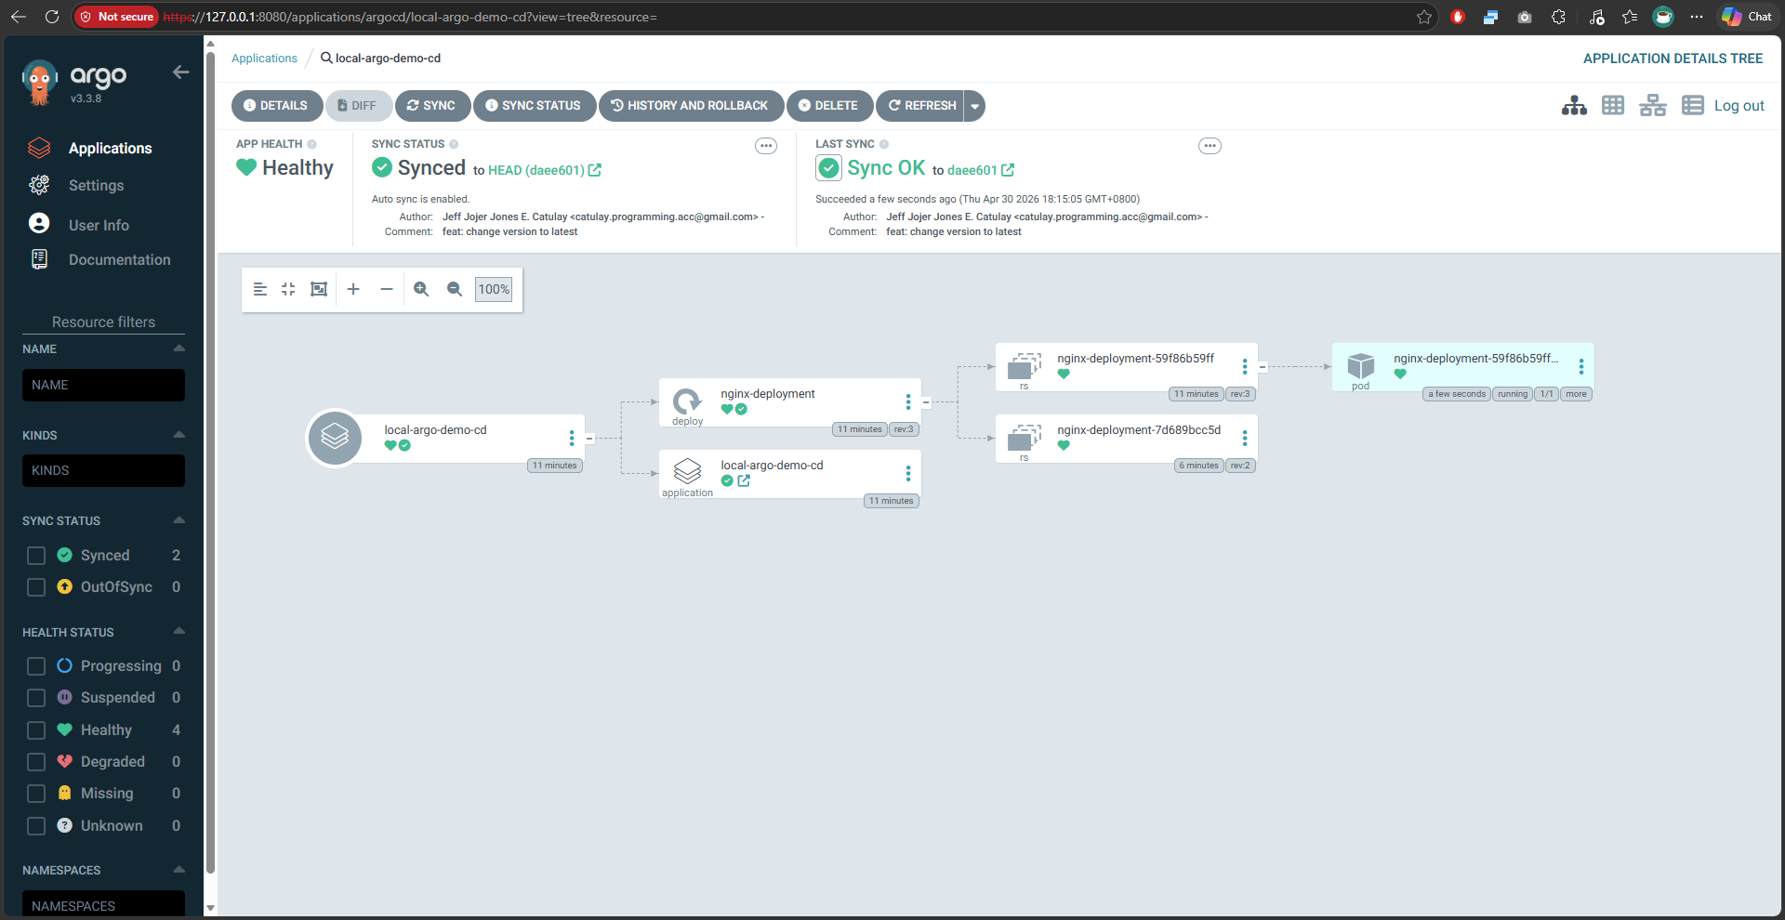Click the REFRESH button

click(920, 105)
